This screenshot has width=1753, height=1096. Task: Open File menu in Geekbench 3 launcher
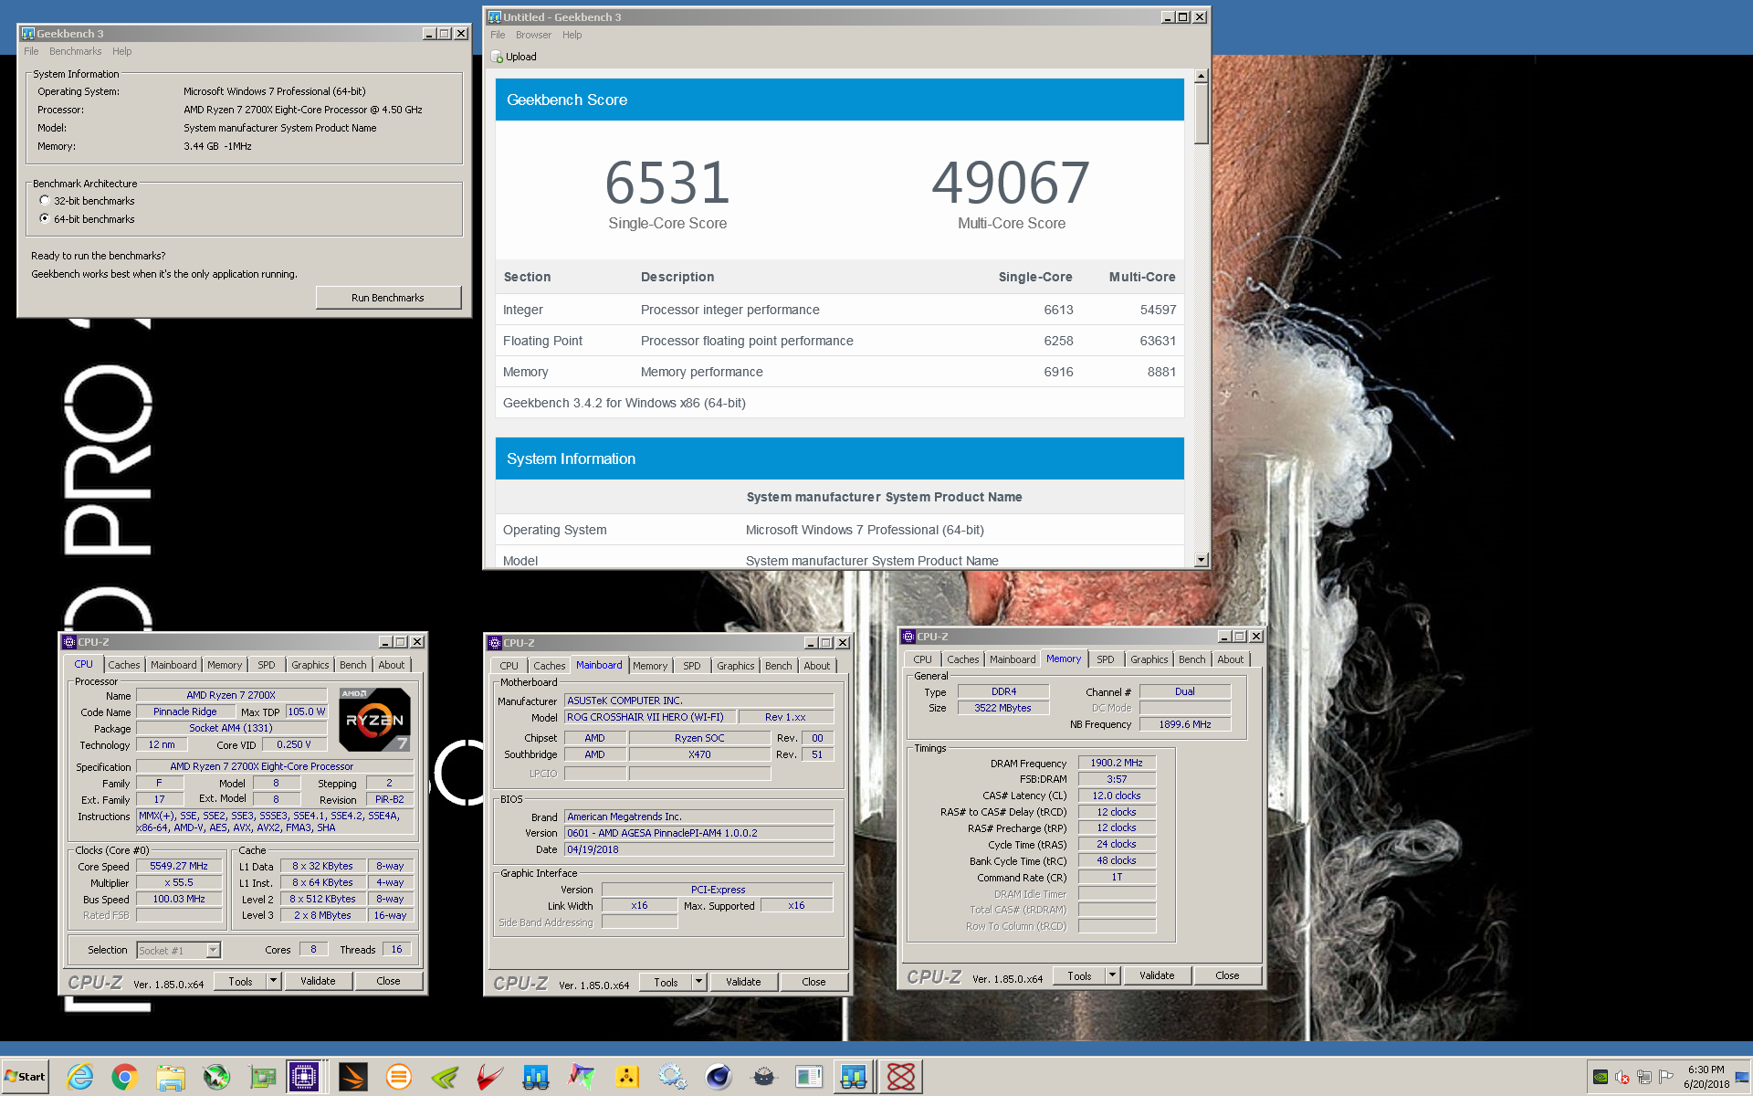[x=31, y=51]
